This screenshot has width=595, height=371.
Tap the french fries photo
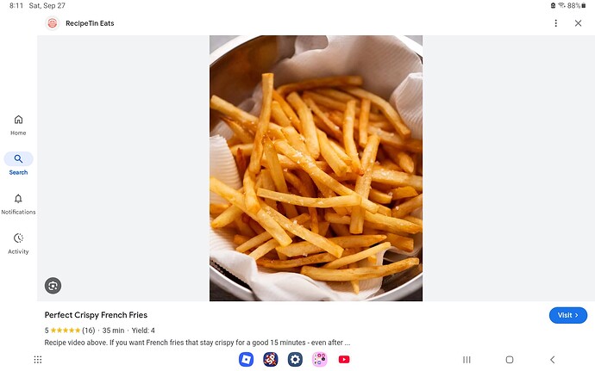316,168
